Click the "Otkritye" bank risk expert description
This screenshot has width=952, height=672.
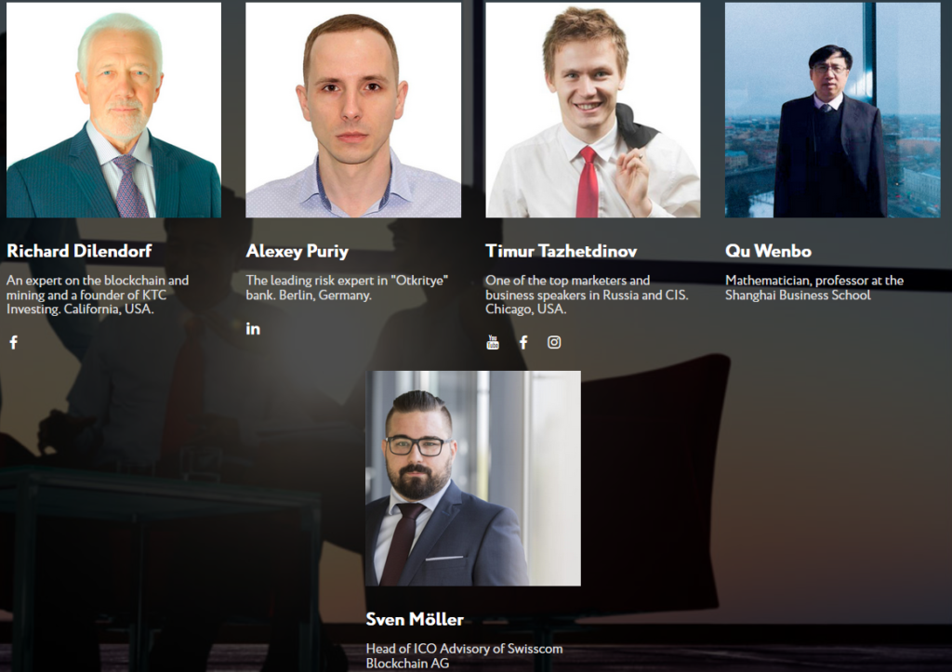pyautogui.click(x=347, y=288)
